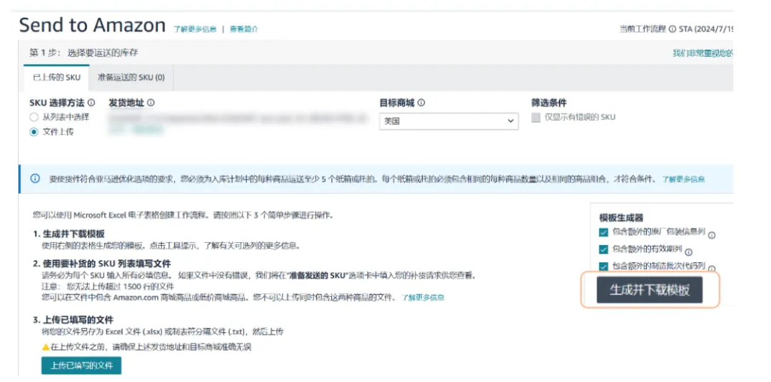Tick the 仅显示有错误的 SKU checkbox
771x382 pixels.
pos(536,118)
